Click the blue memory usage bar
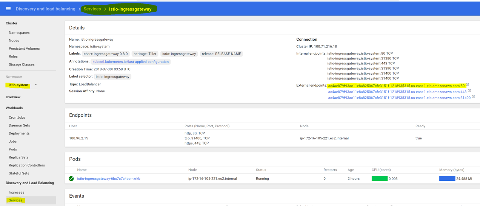This screenshot has width=480, height=206. (x=447, y=179)
